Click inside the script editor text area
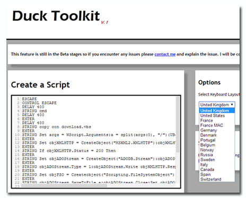 (x=96, y=142)
